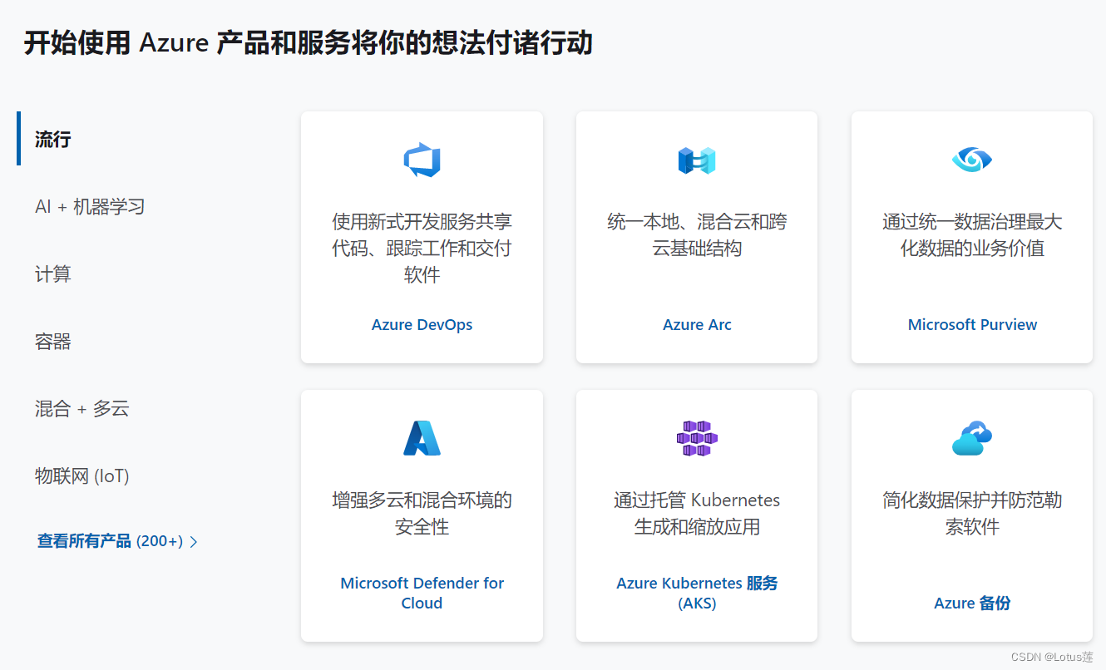Select the 流行 tab
The image size is (1106, 670).
53,139
